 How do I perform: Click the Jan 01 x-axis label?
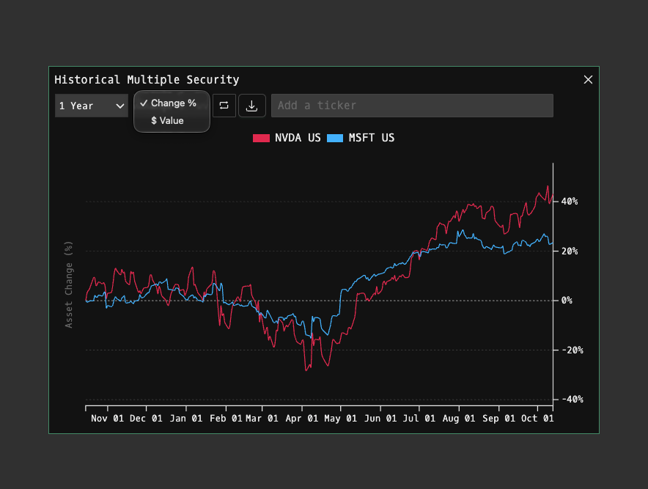click(186, 419)
